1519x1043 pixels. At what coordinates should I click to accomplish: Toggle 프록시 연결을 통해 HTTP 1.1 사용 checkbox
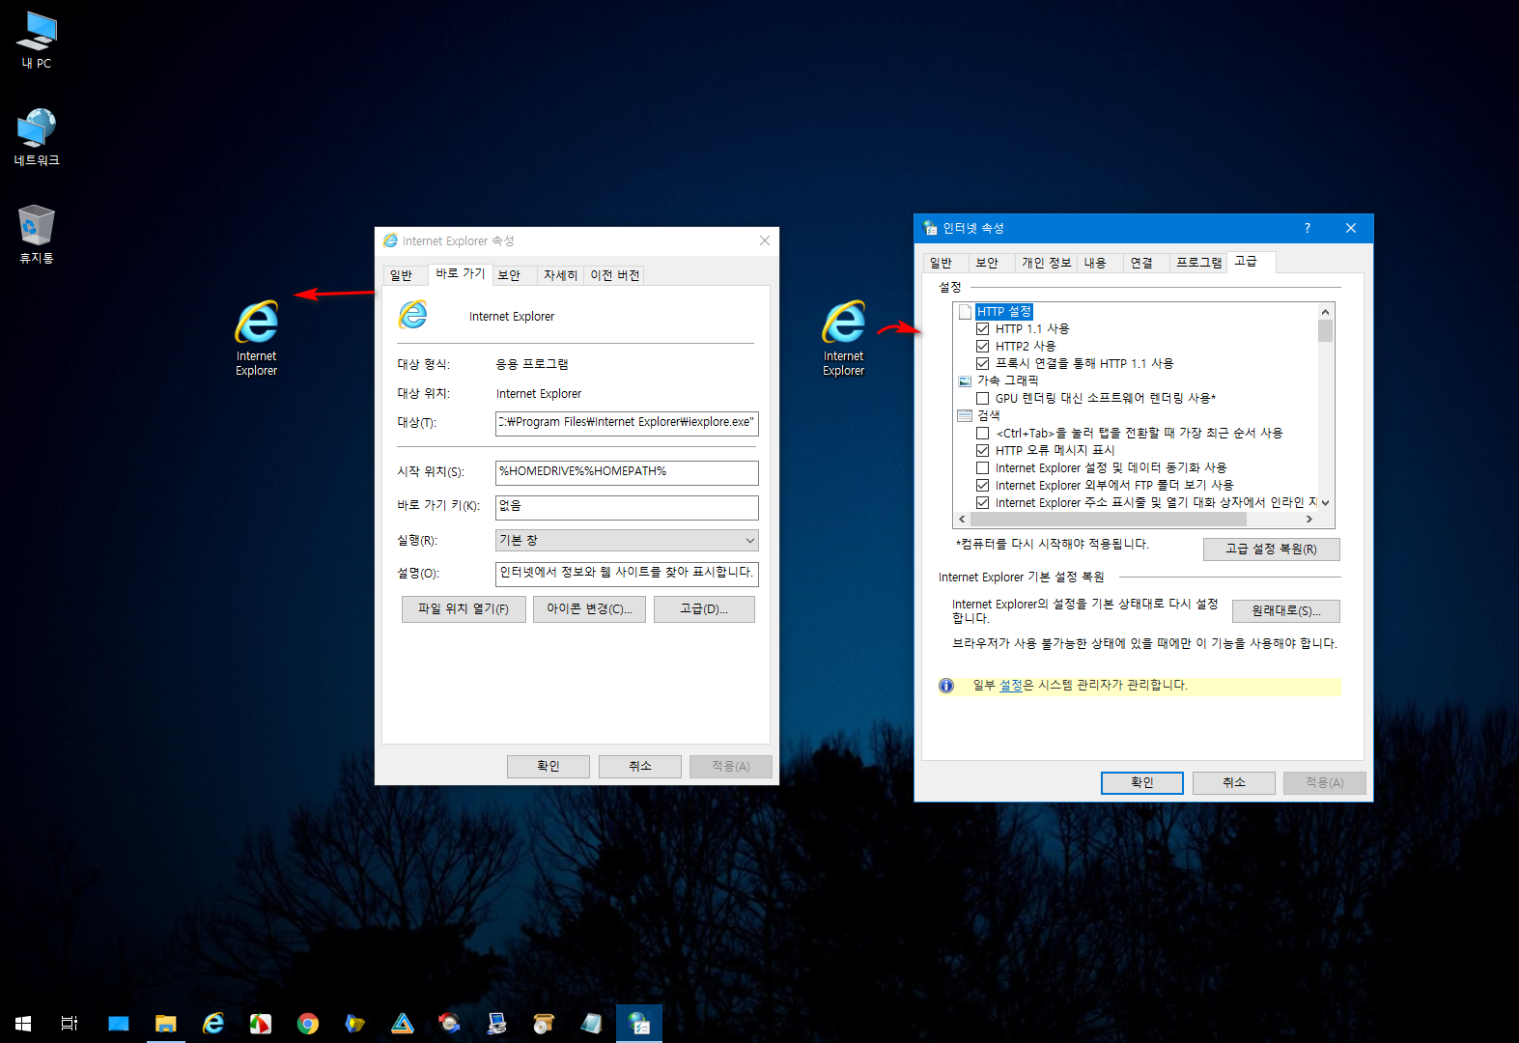coord(982,363)
